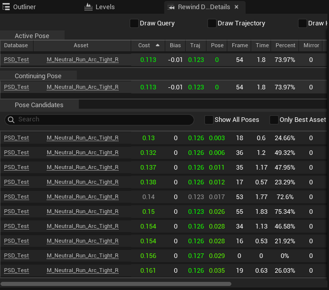The height and width of the screenshot is (290, 329).
Task: Sort by the Frame column header
Action: coord(240,45)
